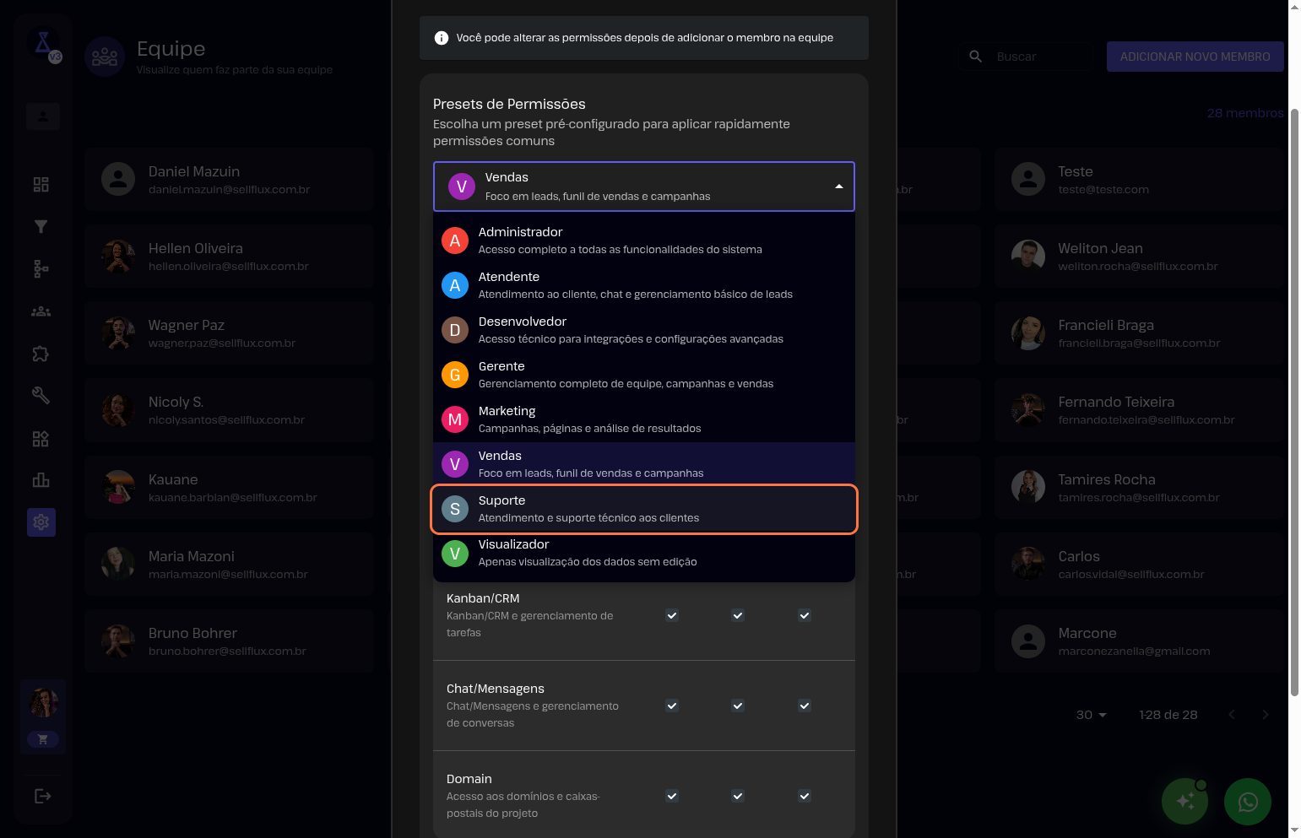Image resolution: width=1301 pixels, height=838 pixels.
Task: Toggle third checkbox in Domain row
Action: (x=805, y=796)
